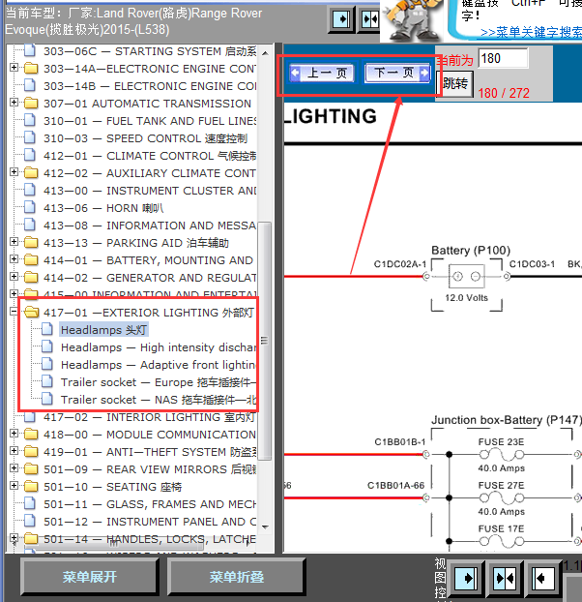Collapse the 417-01 Exterior Lighting folder
The width and height of the screenshot is (582, 602).
tap(14, 312)
